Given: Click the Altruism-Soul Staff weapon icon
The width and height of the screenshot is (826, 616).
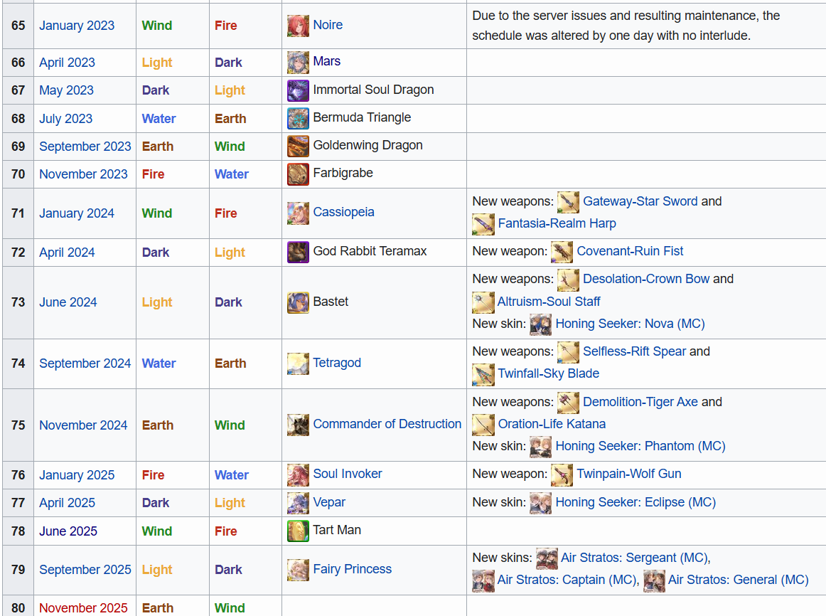Looking at the screenshot, I should [483, 302].
